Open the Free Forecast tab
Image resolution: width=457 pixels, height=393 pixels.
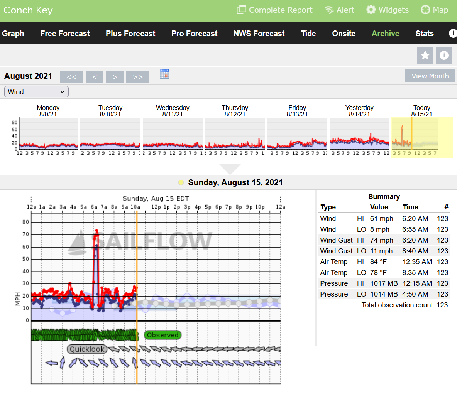pyautogui.click(x=65, y=34)
